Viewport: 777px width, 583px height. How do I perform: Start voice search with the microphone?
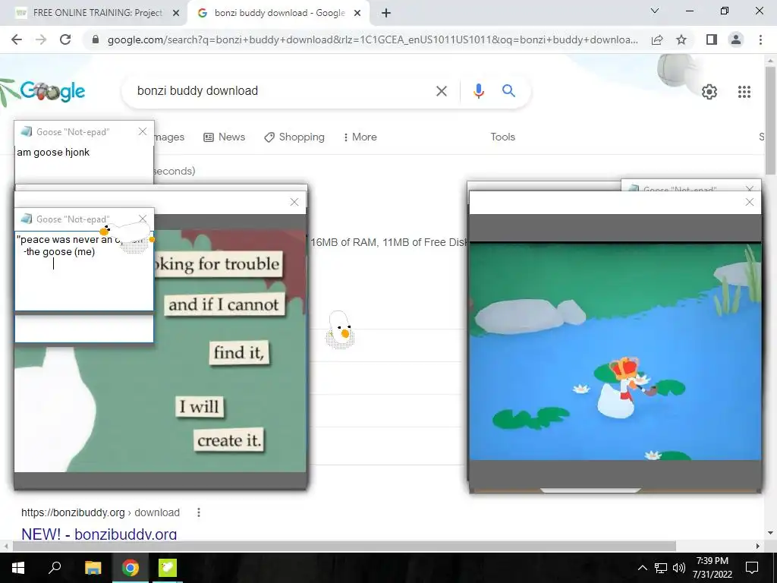(478, 91)
